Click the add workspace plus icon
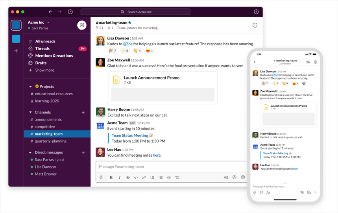The image size is (338, 213). tap(16, 51)
